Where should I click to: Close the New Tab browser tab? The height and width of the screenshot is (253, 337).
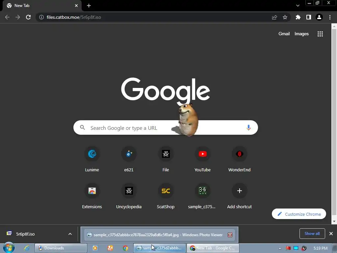[76, 6]
